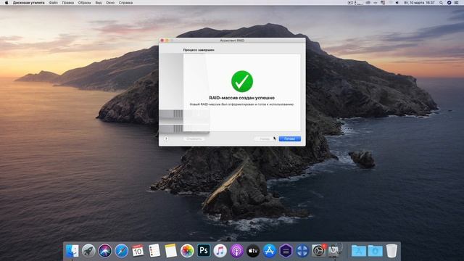This screenshot has width=464, height=261.
Task: Open the Правка menu
Action: pos(67,3)
